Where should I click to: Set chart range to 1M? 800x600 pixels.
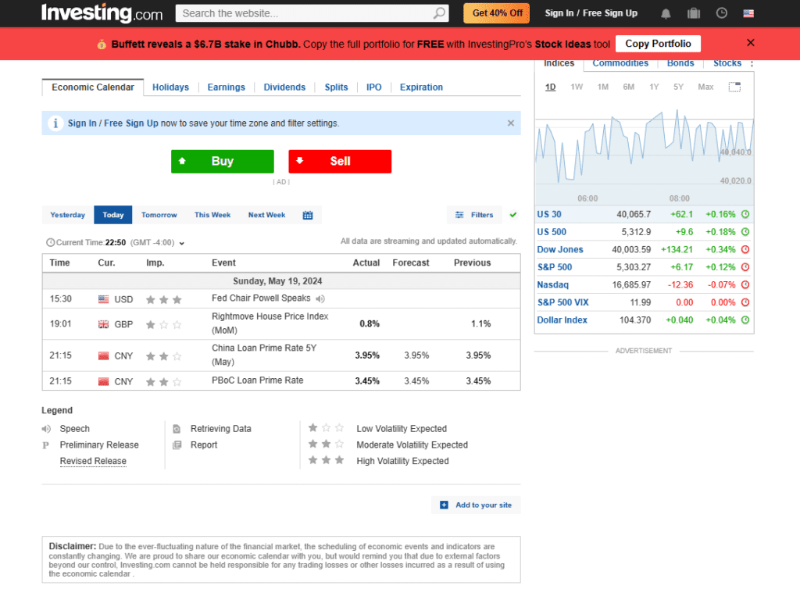tap(603, 87)
